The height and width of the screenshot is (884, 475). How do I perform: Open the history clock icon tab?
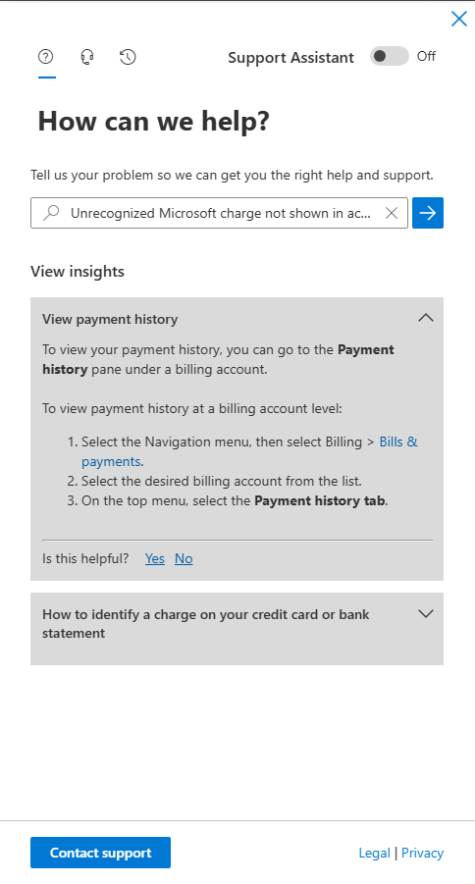[128, 56]
